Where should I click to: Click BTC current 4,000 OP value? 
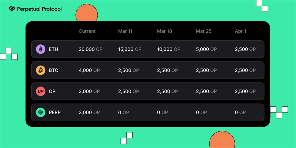[89, 70]
